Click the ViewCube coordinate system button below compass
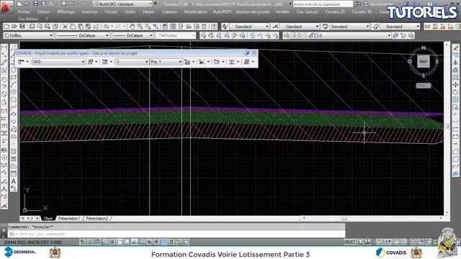This screenshot has height=259, width=461. tap(424, 86)
